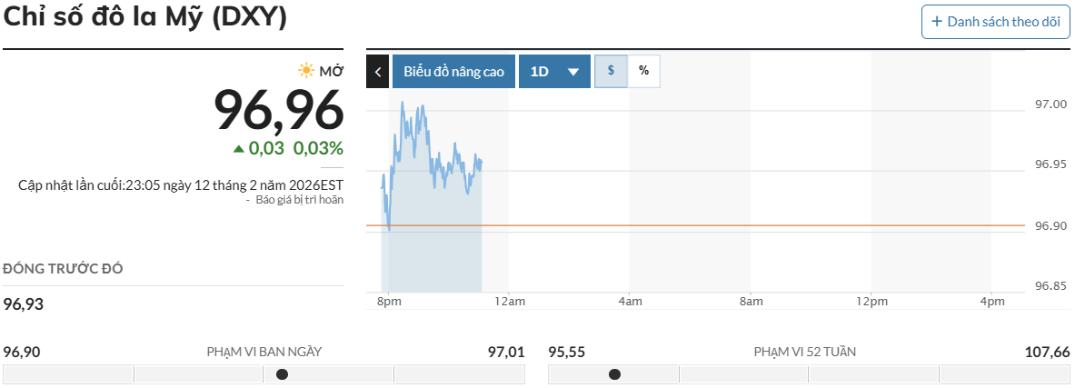Viewport: 1075px width, 388px height.
Task: Click the 12pm label on the time axis
Action: coord(871,301)
